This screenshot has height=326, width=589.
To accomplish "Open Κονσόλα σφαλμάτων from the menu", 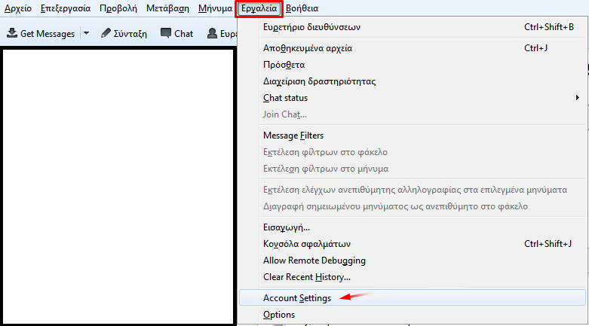I will (413, 243).
